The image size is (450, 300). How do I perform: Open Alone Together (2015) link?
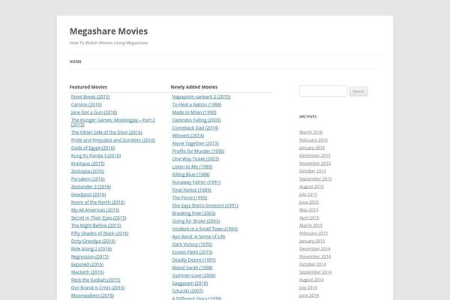click(x=196, y=143)
